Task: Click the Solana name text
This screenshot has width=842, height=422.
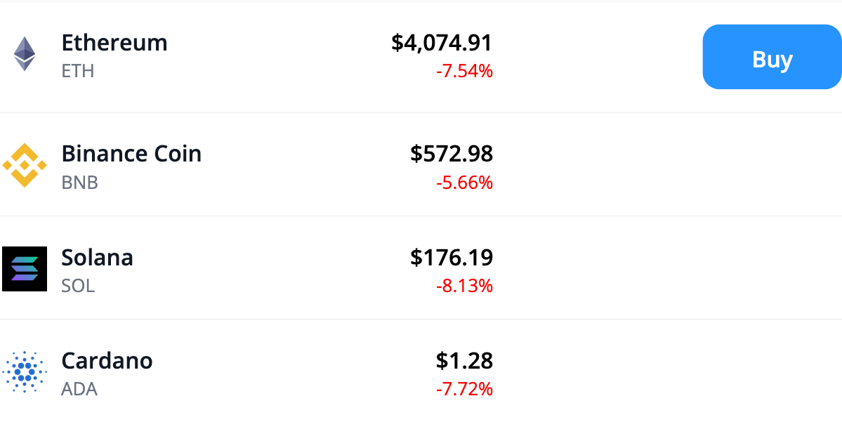Action: [x=98, y=258]
